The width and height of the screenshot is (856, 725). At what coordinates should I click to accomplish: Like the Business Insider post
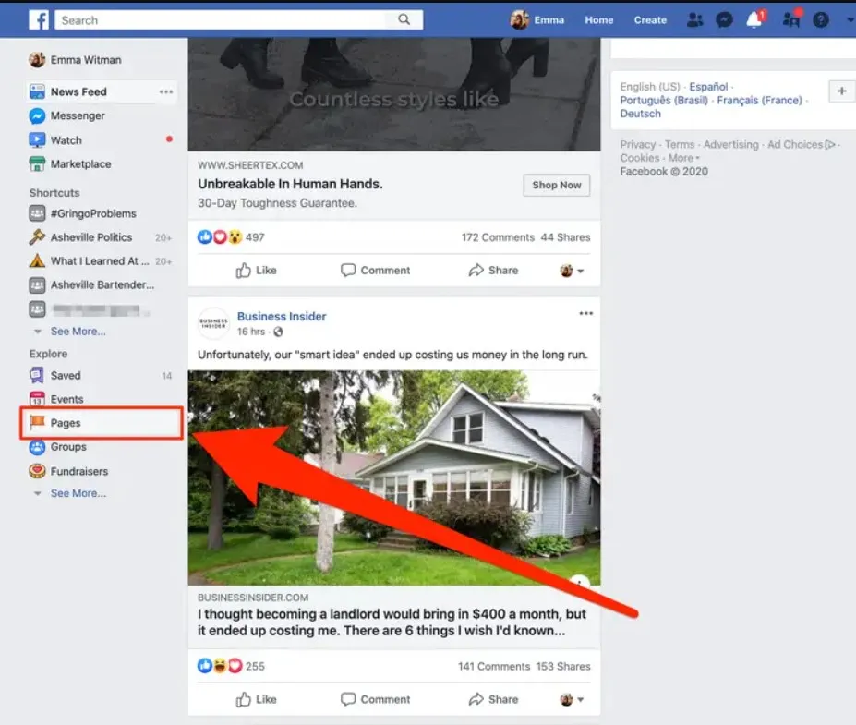256,699
